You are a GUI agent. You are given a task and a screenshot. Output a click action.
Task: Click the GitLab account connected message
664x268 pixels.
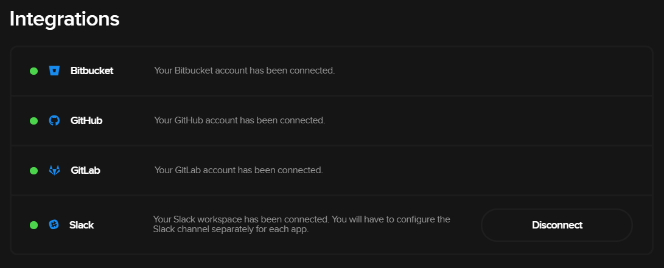[239, 170]
